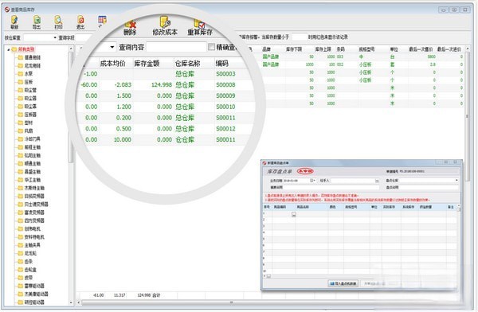Click the 退出 exit toolbar icon
This screenshot has width=478, height=312.
[x=80, y=20]
